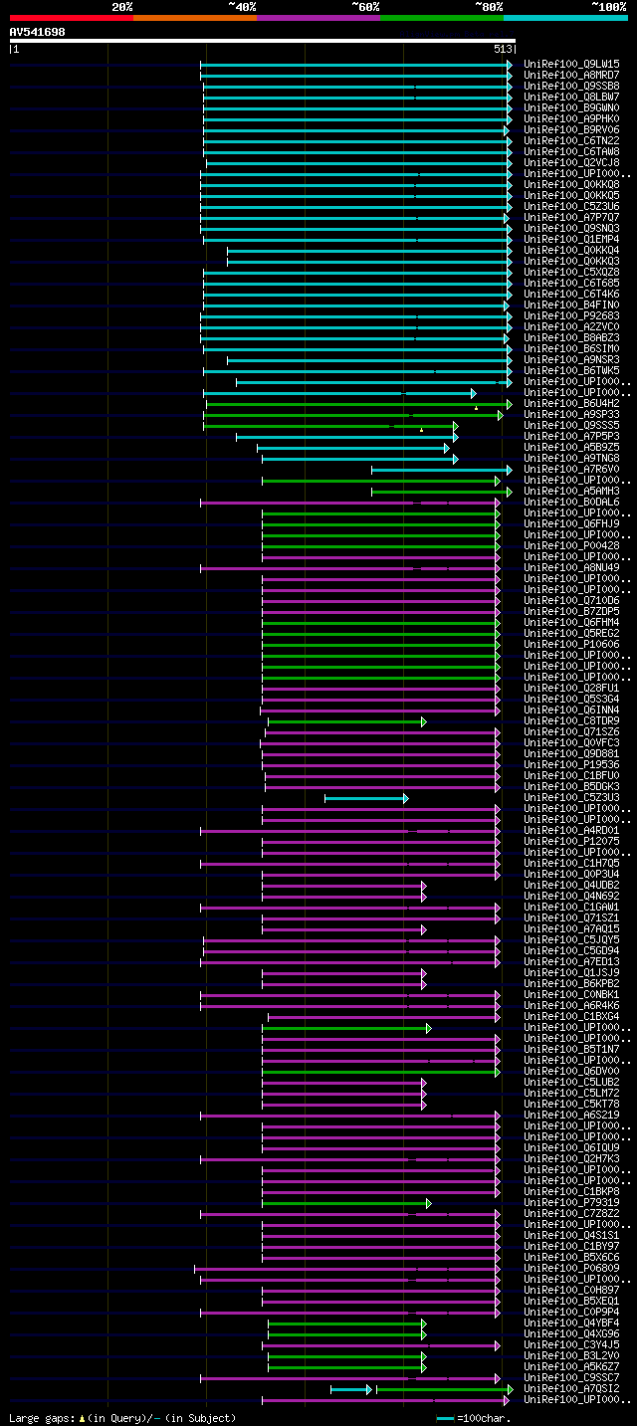The width and height of the screenshot is (637, 1426).
Task: Select the UniRef100_B0DAL6 entry
Action: click(571, 502)
